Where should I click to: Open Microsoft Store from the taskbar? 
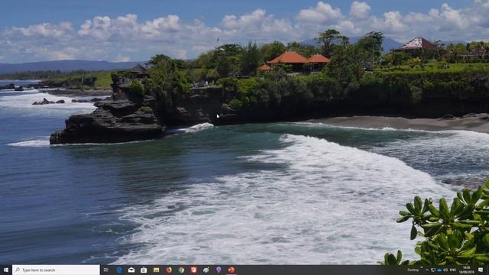[144, 270]
